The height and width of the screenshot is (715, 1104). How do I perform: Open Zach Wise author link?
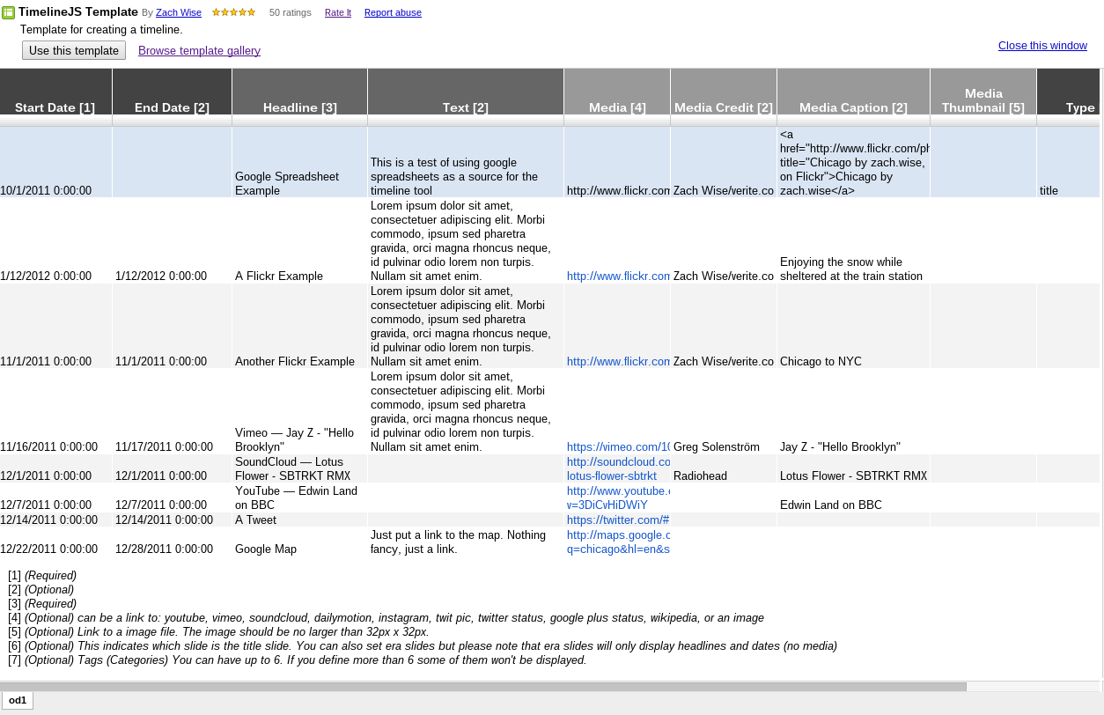(179, 12)
